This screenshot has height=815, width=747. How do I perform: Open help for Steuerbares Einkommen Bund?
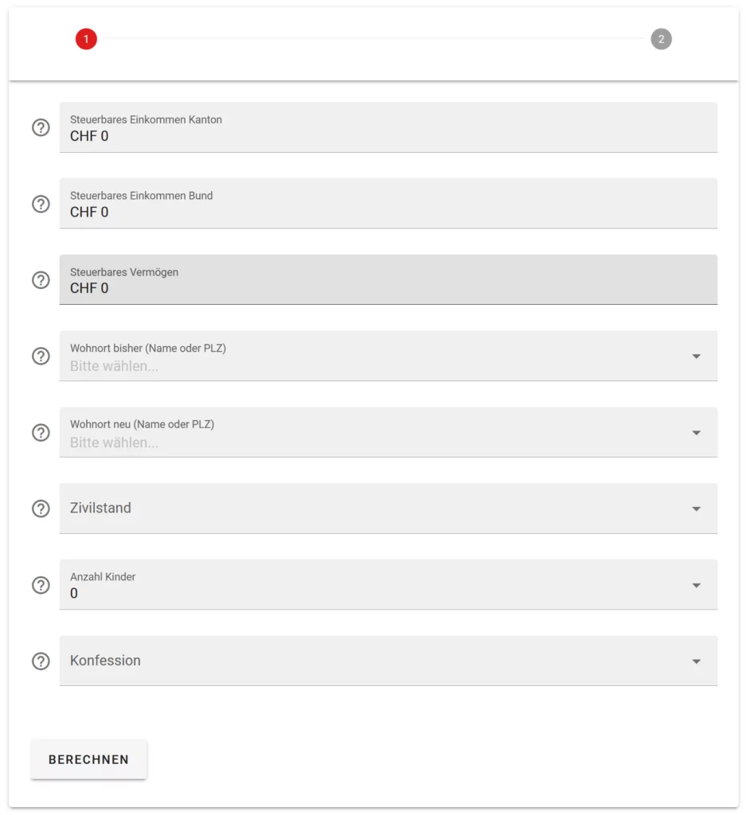(41, 204)
